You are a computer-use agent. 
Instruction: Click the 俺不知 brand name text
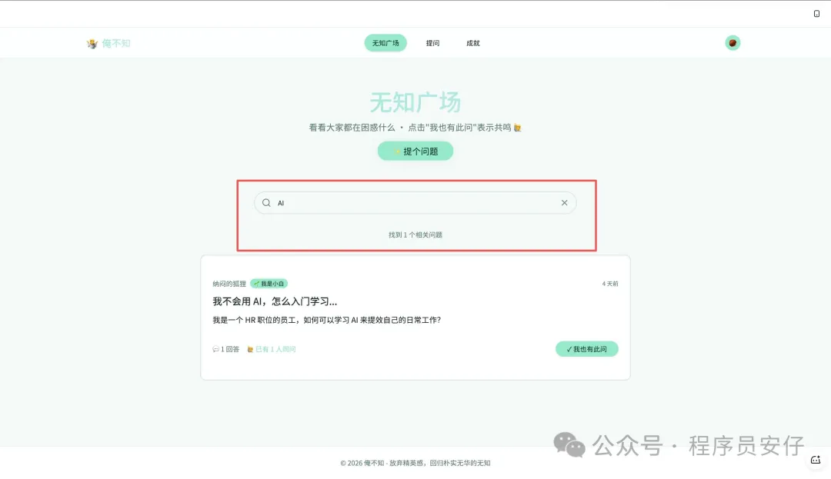(x=116, y=44)
